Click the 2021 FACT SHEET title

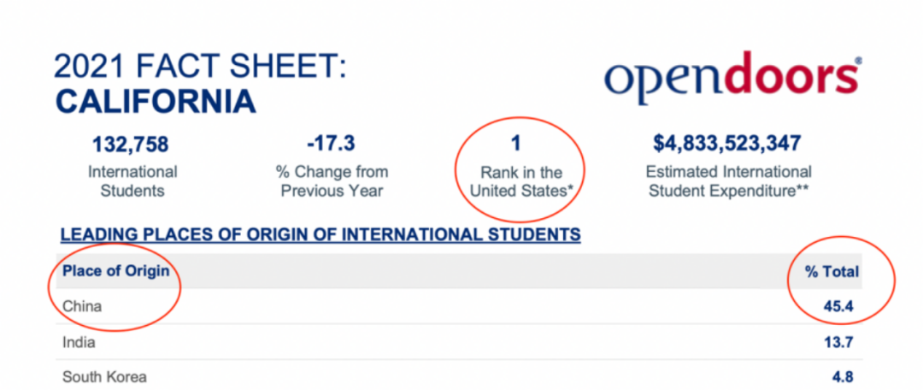[201, 67]
